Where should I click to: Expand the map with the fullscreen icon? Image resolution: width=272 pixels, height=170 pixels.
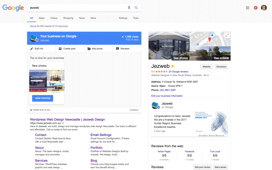[x=227, y=35]
